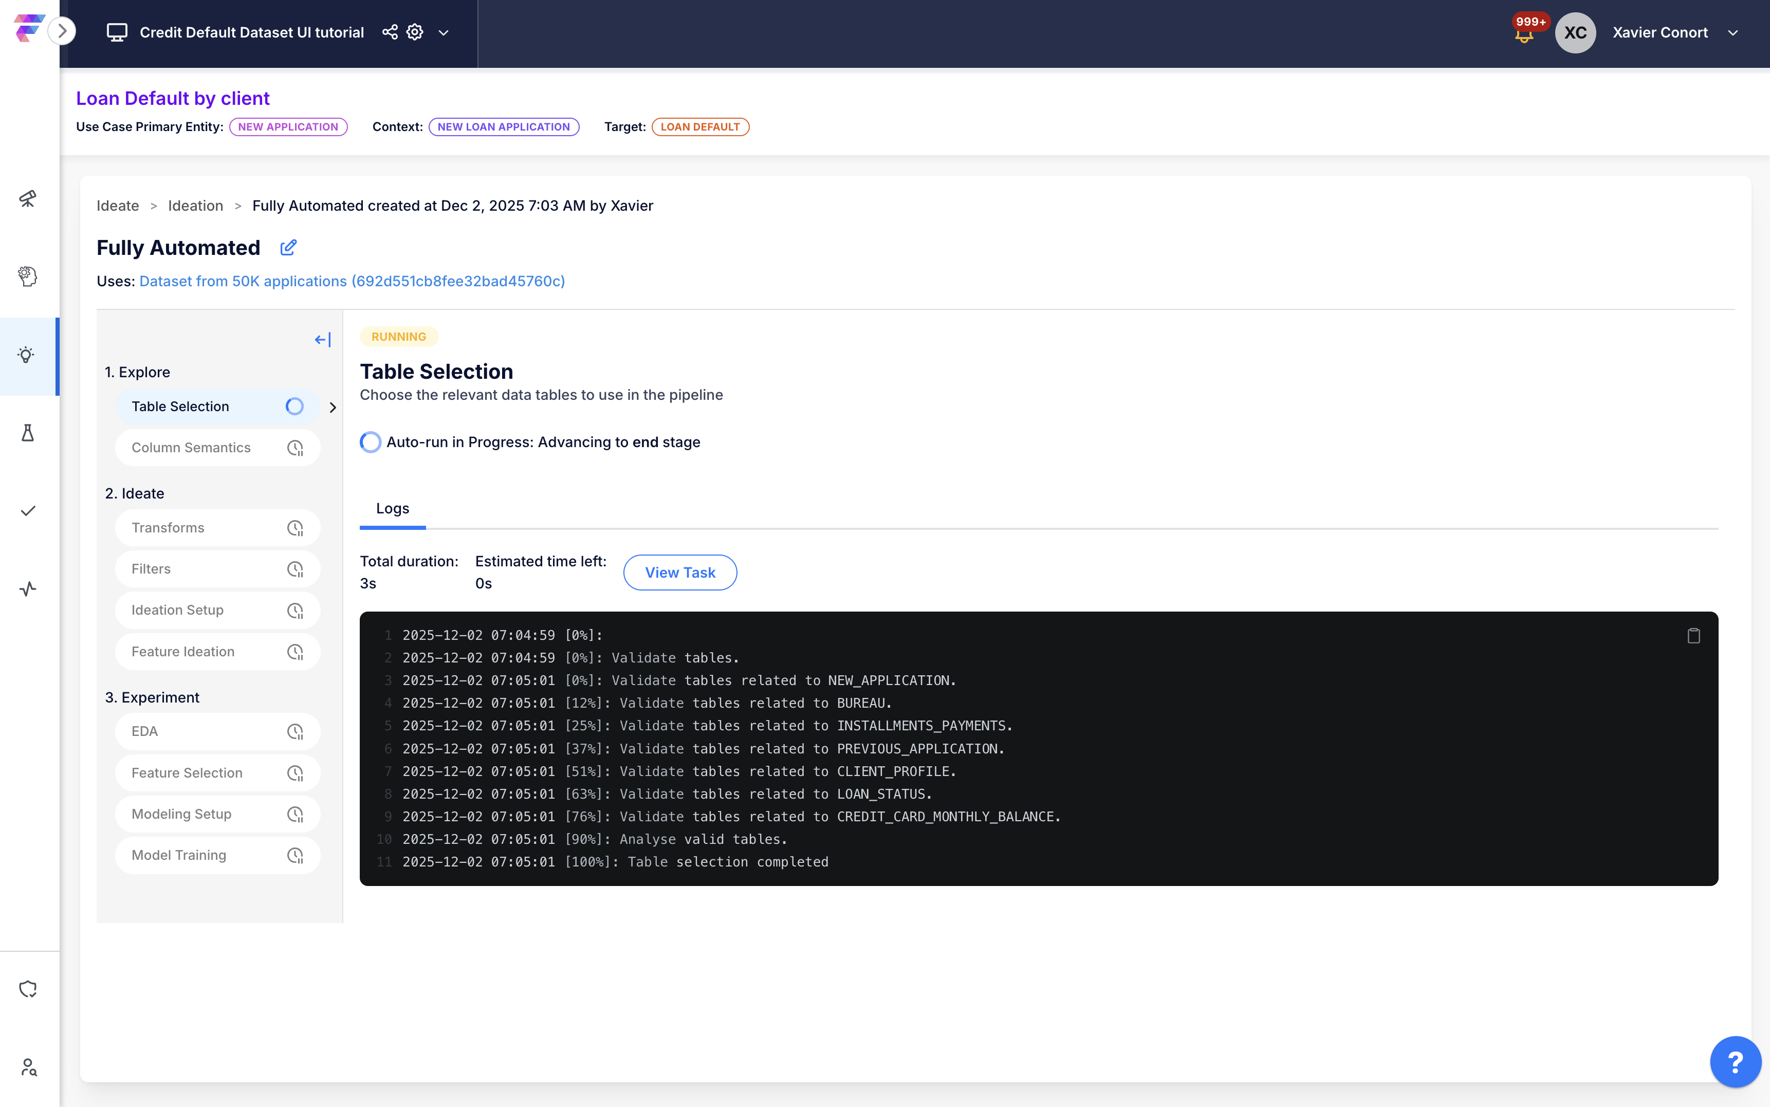Viewport: 1770px width, 1107px height.
Task: Open the notification bell with 999+ badge
Action: pyautogui.click(x=1524, y=34)
